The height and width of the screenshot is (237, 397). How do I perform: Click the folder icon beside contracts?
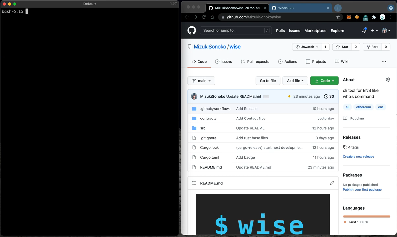coord(194,118)
